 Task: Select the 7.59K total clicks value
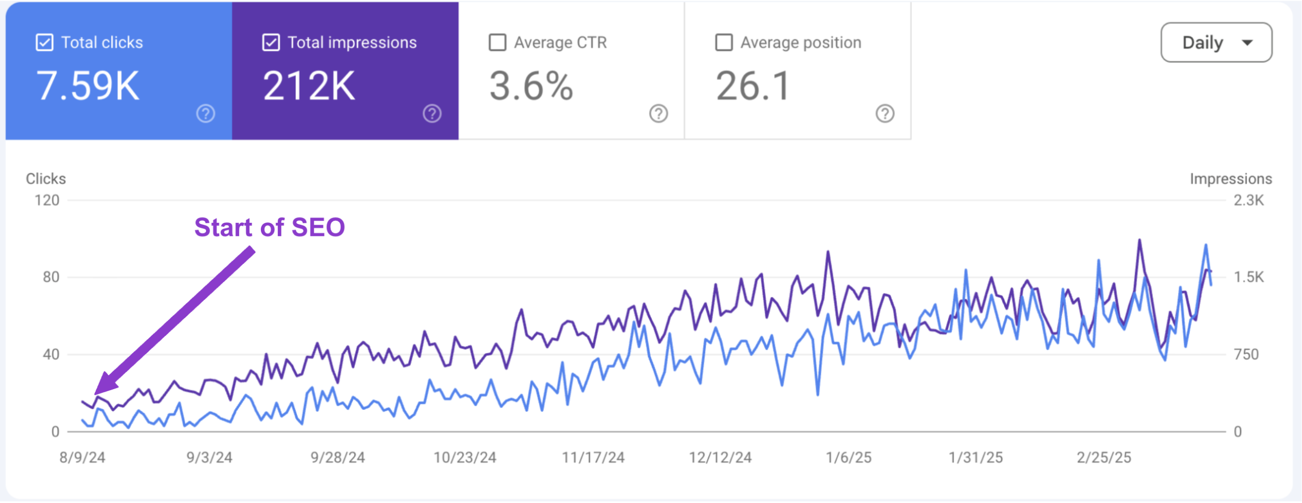[87, 86]
